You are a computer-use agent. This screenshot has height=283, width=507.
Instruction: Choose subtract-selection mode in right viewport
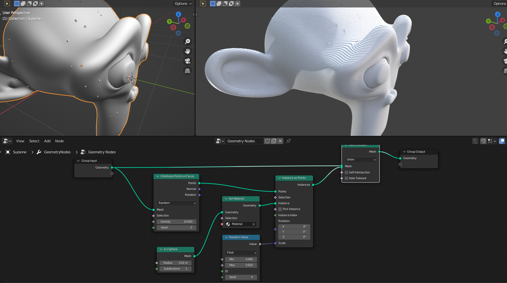[225, 4]
